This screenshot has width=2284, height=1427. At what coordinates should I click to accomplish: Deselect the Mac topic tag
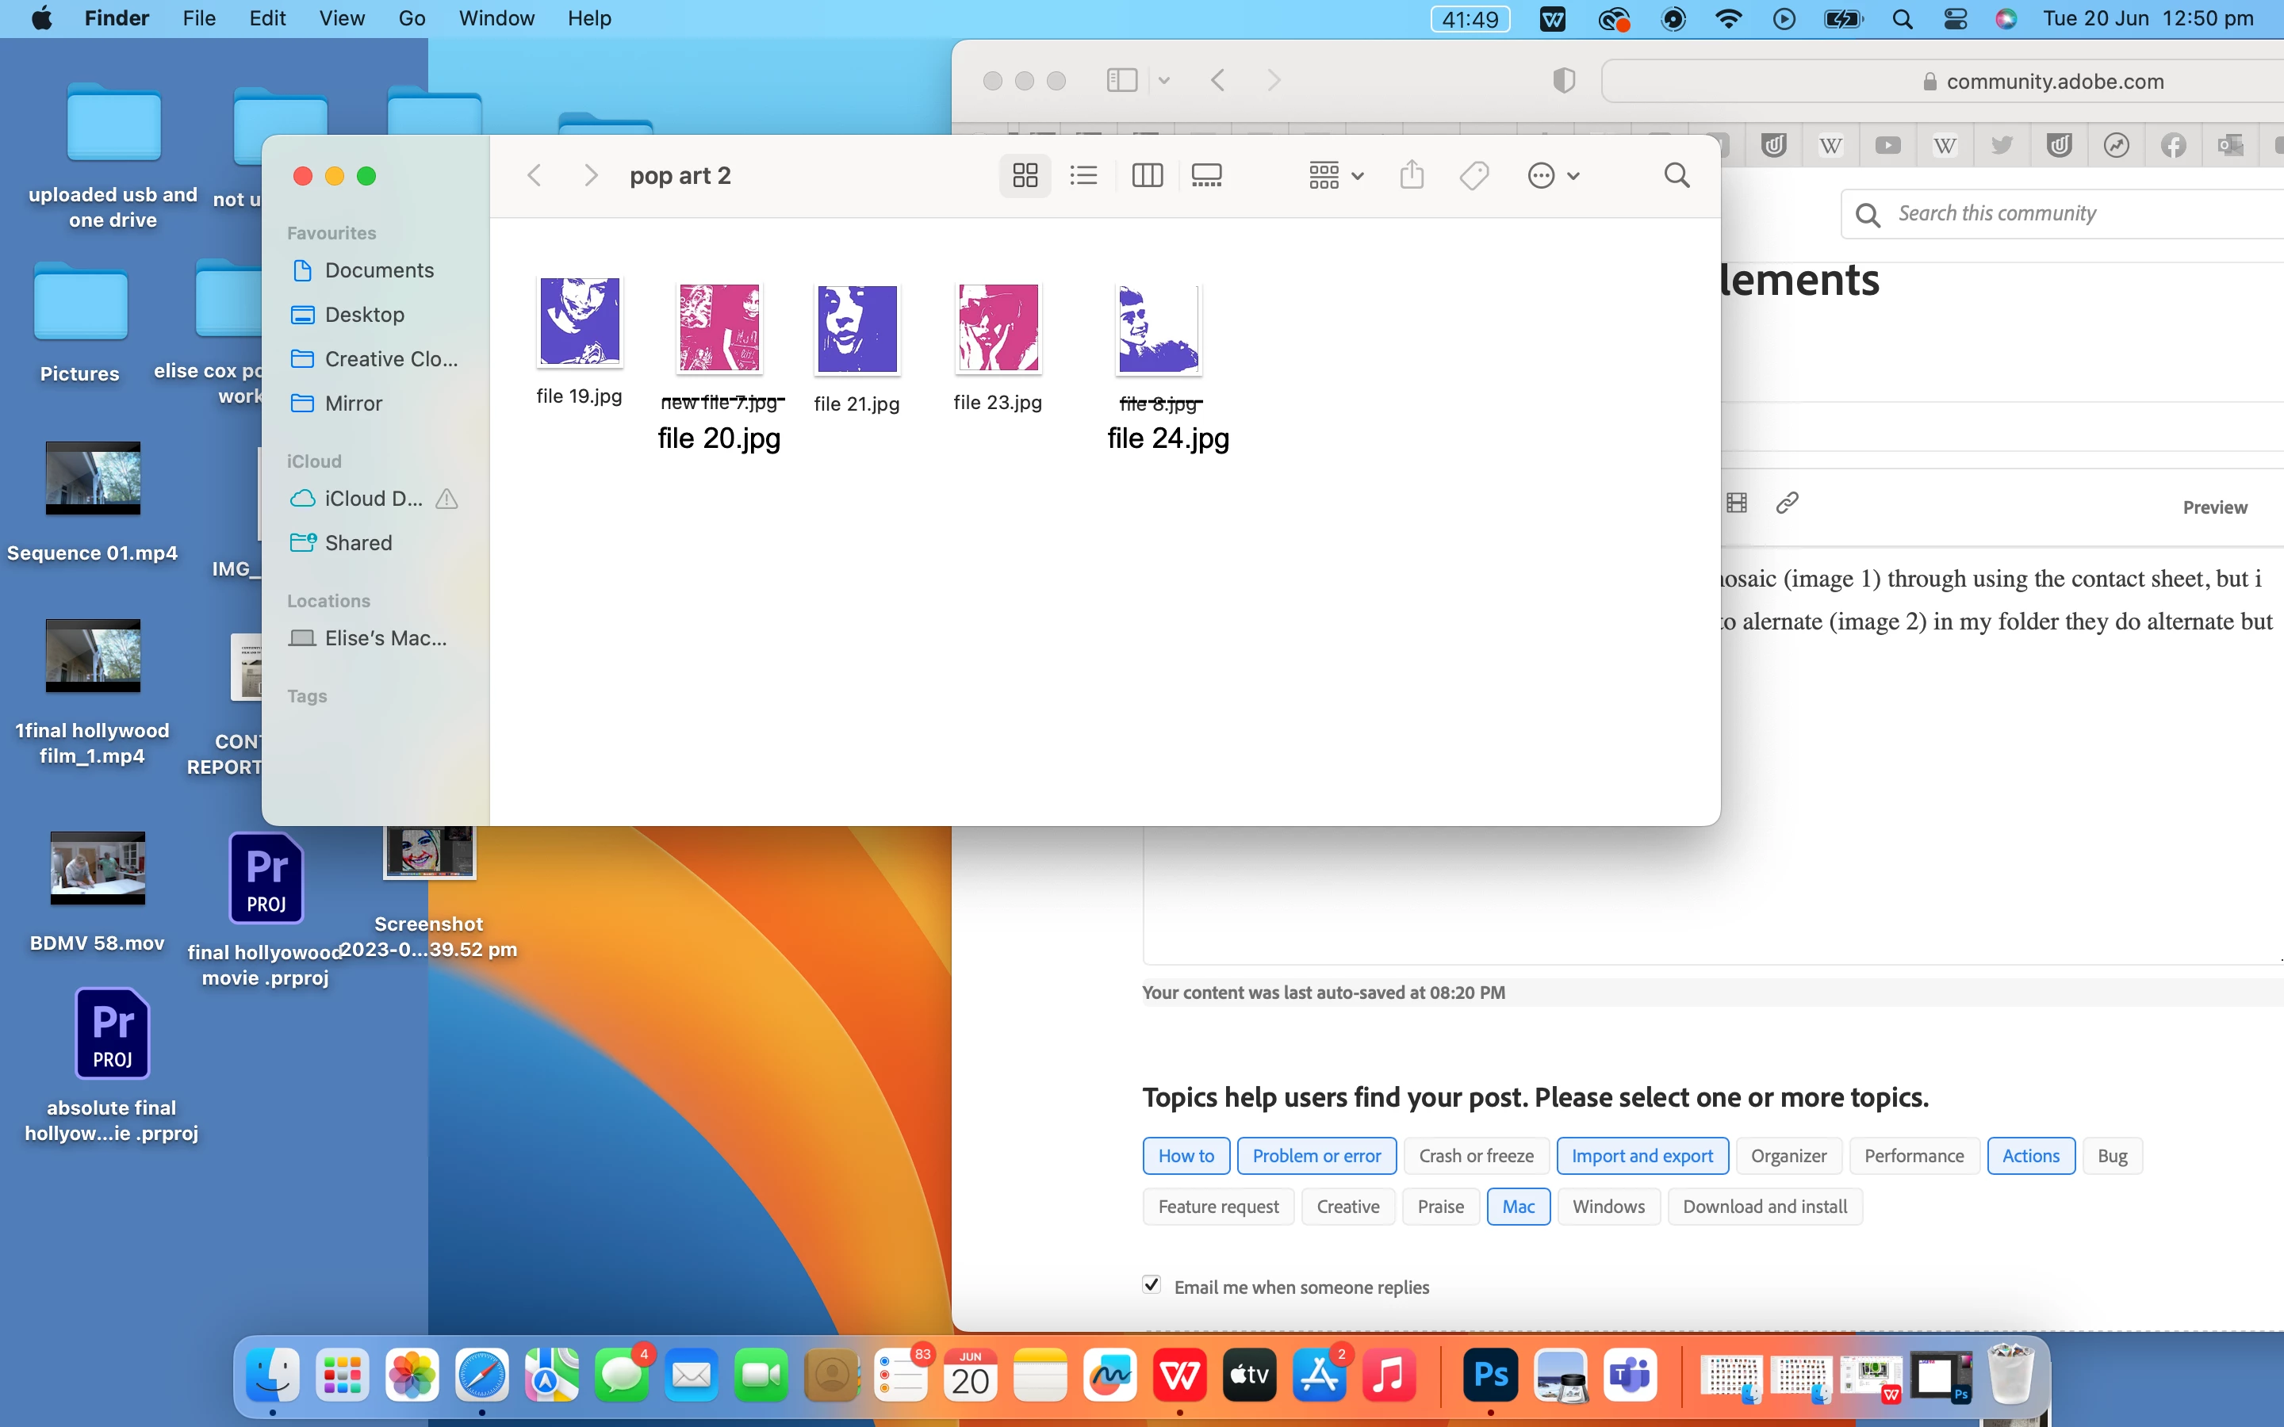pyautogui.click(x=1518, y=1206)
